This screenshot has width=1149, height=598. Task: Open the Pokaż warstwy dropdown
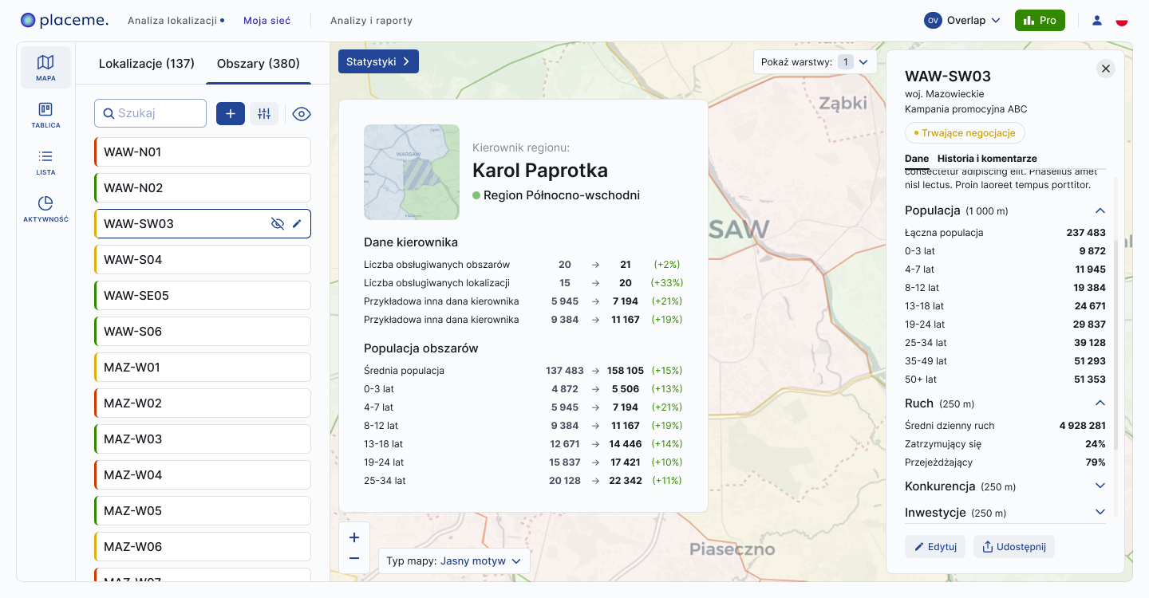point(814,61)
